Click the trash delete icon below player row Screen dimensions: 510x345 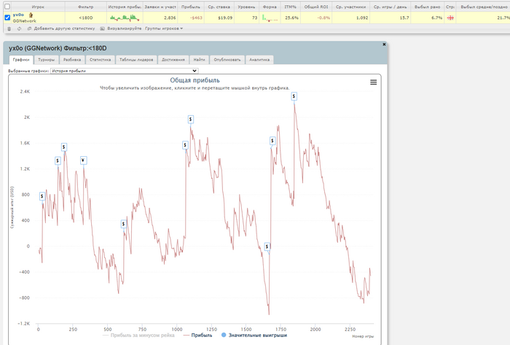(x=9, y=28)
